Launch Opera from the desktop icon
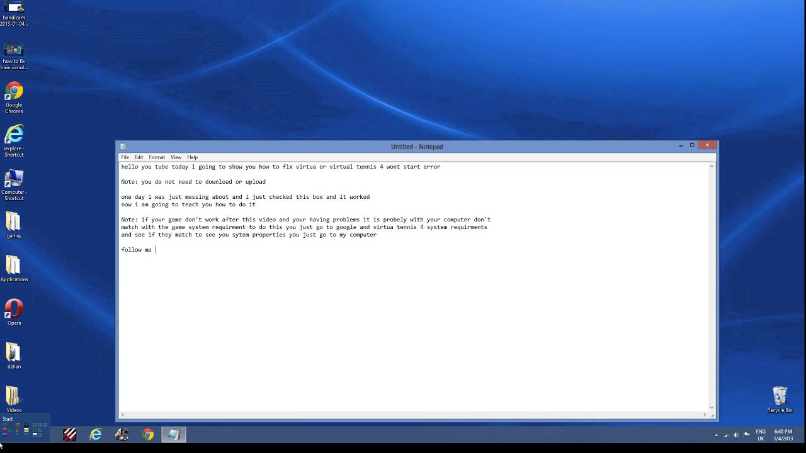Image resolution: width=806 pixels, height=453 pixels. click(x=14, y=312)
